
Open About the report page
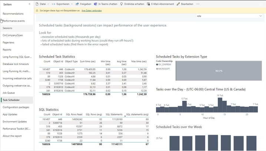pyautogui.click(x=12, y=136)
